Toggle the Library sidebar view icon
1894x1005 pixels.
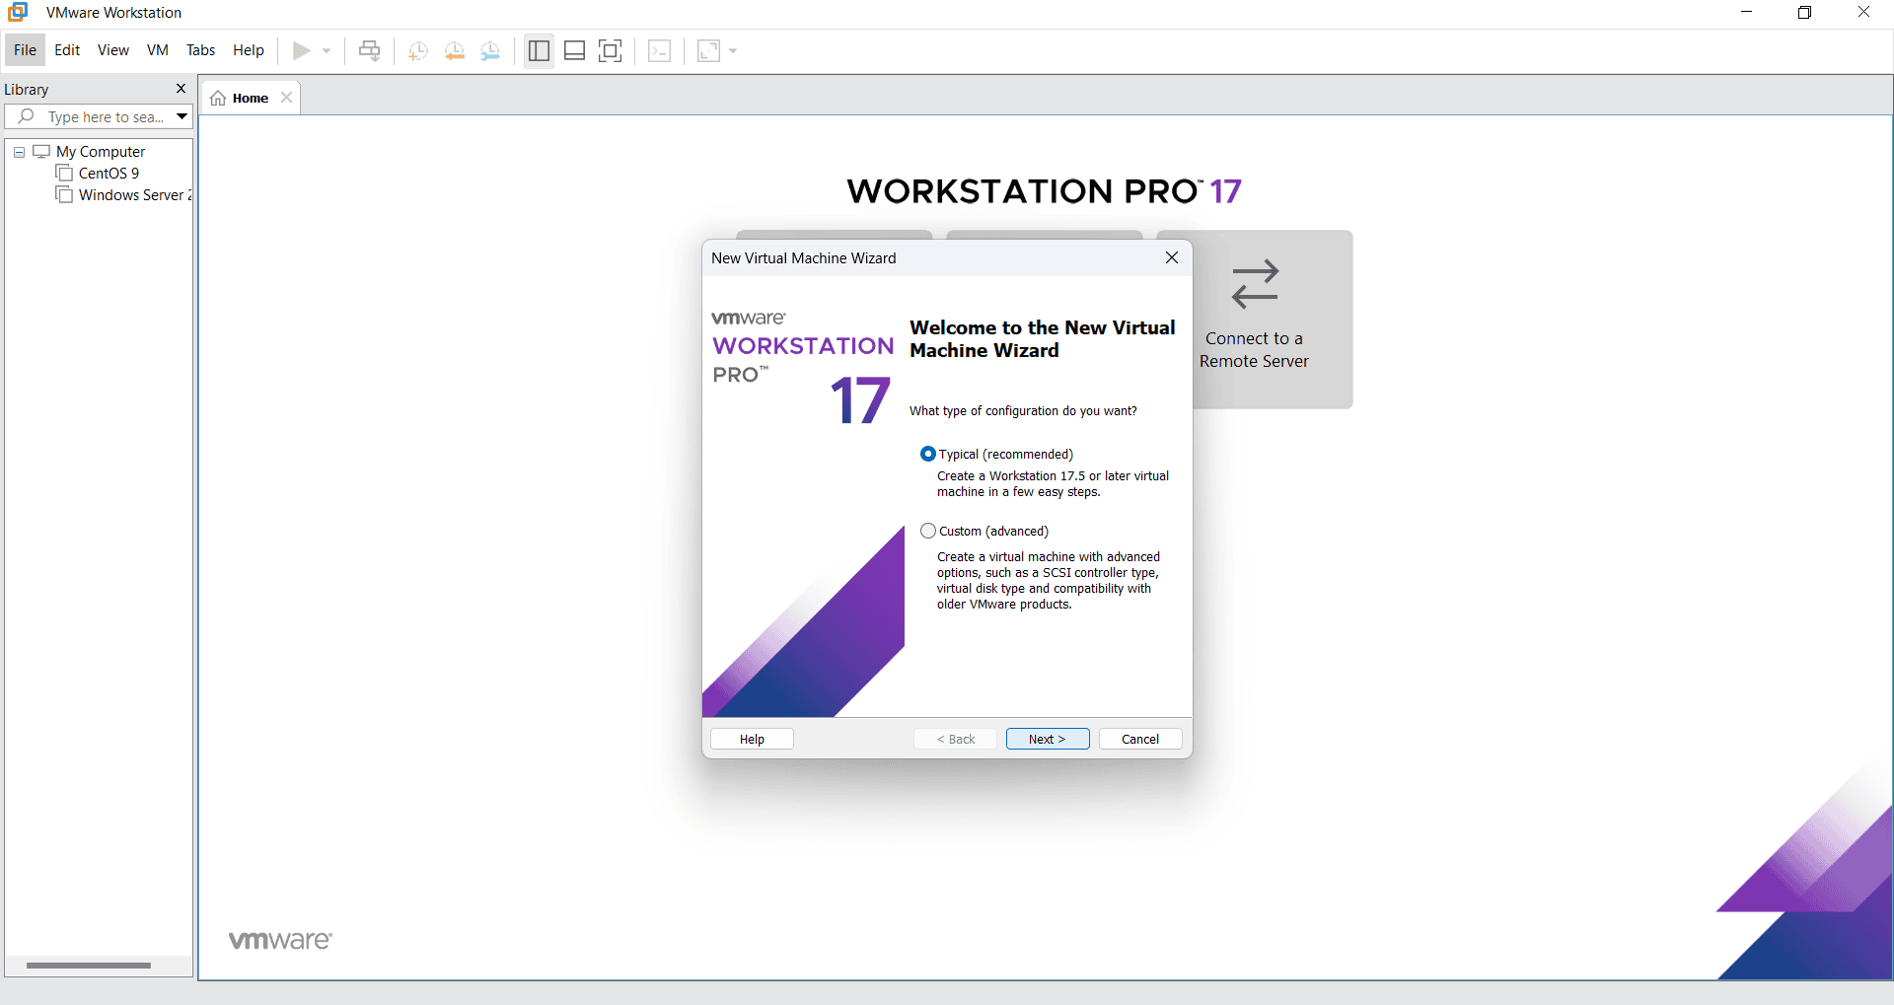pos(539,50)
